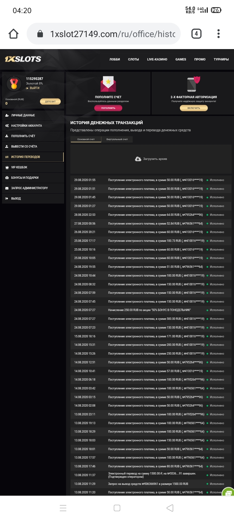Viewport: 234px width, 520px height.
Task: Tap the browser home icon
Action: (x=14, y=34)
